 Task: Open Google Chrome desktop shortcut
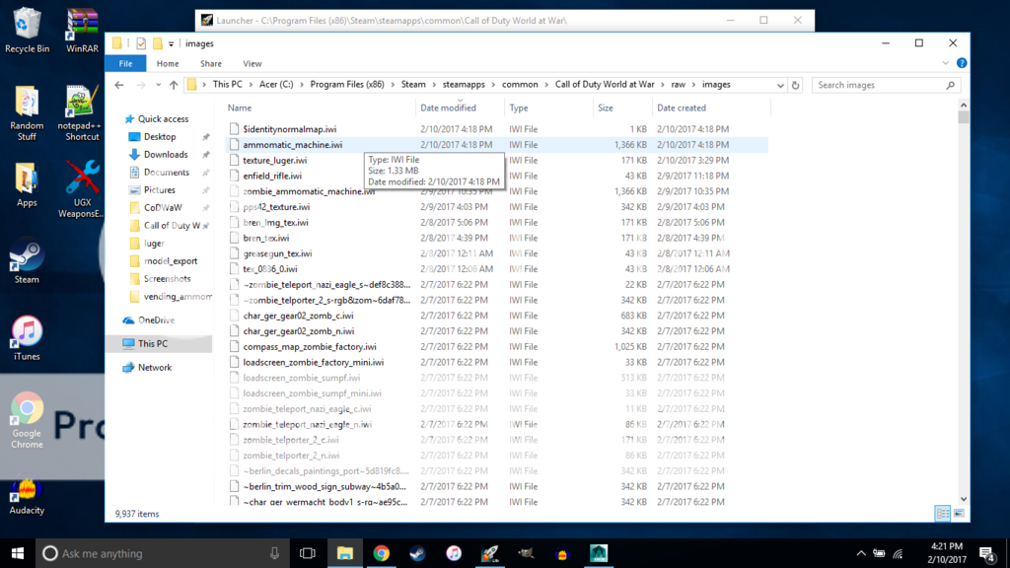(27, 420)
